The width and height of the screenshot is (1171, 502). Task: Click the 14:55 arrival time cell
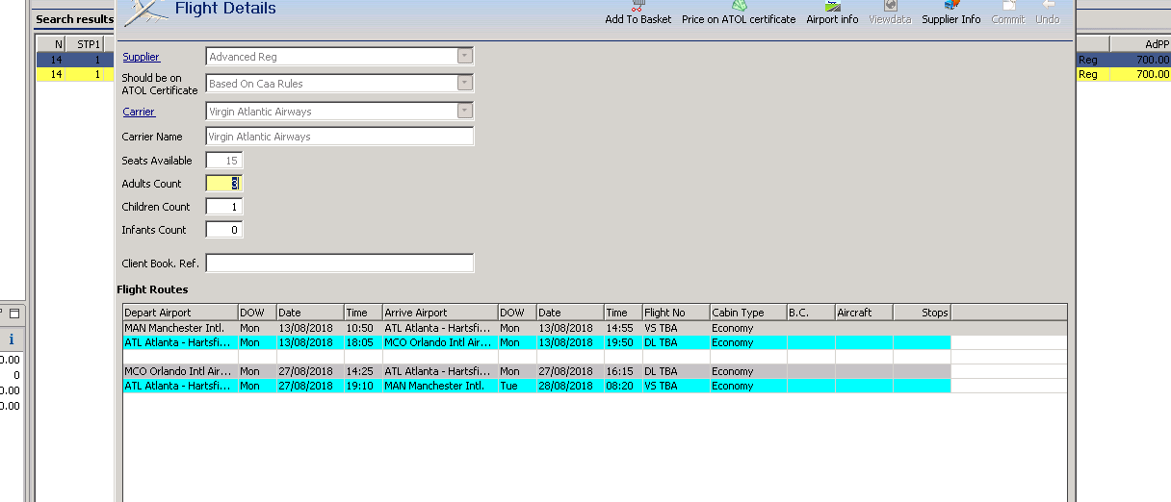[x=623, y=328]
